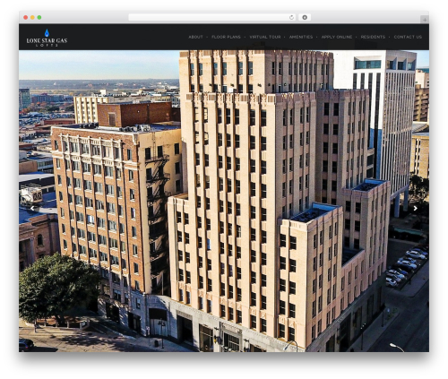The image size is (448, 379).
Task: View the Amenities page
Action: [x=301, y=37]
